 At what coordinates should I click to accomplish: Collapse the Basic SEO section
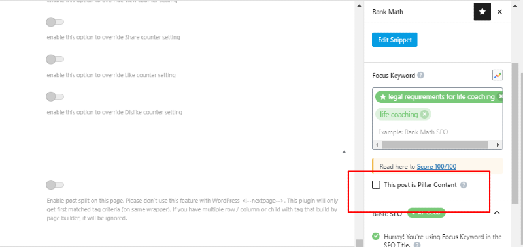click(x=497, y=212)
